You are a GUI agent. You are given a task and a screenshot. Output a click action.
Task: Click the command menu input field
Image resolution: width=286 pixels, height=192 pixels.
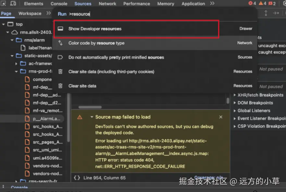tap(156, 14)
